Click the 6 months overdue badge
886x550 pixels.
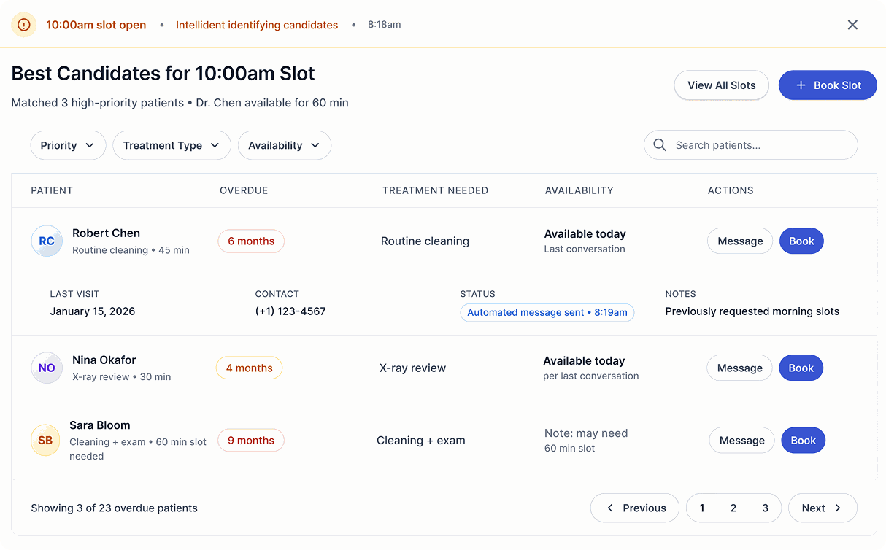click(x=251, y=241)
